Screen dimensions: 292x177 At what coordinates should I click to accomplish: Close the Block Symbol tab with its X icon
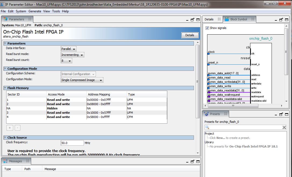[x=253, y=19]
